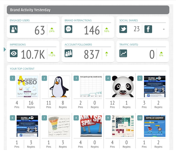Click the Twitter bird icon
Screen dimensions: 176x155
123,29
